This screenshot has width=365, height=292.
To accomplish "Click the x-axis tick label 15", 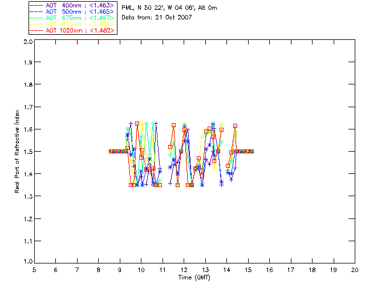I will (x=248, y=270).
